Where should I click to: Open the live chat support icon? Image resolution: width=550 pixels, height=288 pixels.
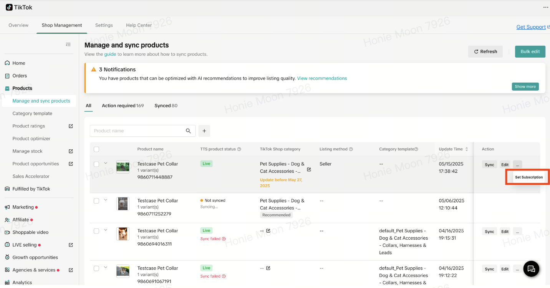[531, 269]
